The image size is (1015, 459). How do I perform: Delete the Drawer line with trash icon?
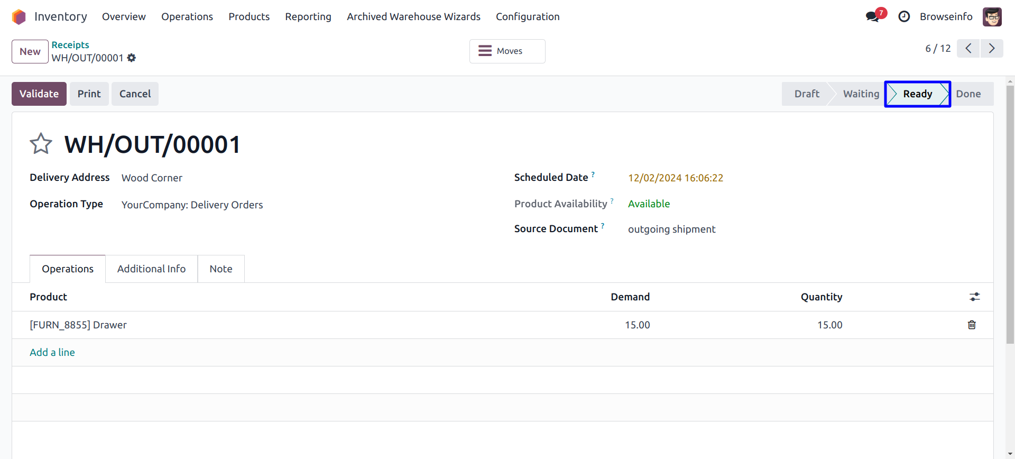[x=972, y=325]
